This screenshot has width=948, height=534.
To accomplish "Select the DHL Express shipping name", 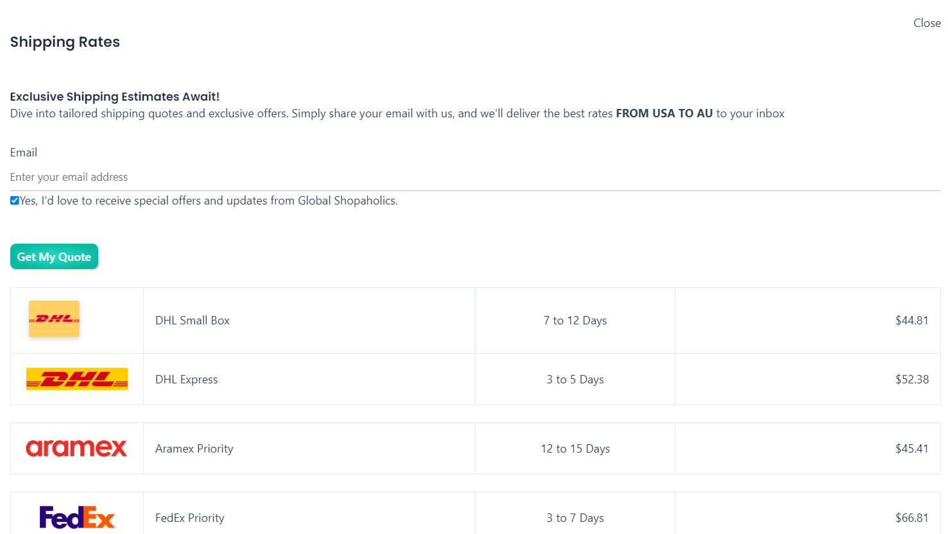I will tap(187, 380).
